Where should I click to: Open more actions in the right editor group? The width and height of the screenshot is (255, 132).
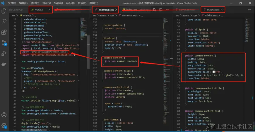(x=249, y=10)
